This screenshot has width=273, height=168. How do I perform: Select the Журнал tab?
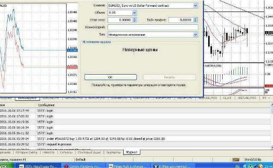132,152
